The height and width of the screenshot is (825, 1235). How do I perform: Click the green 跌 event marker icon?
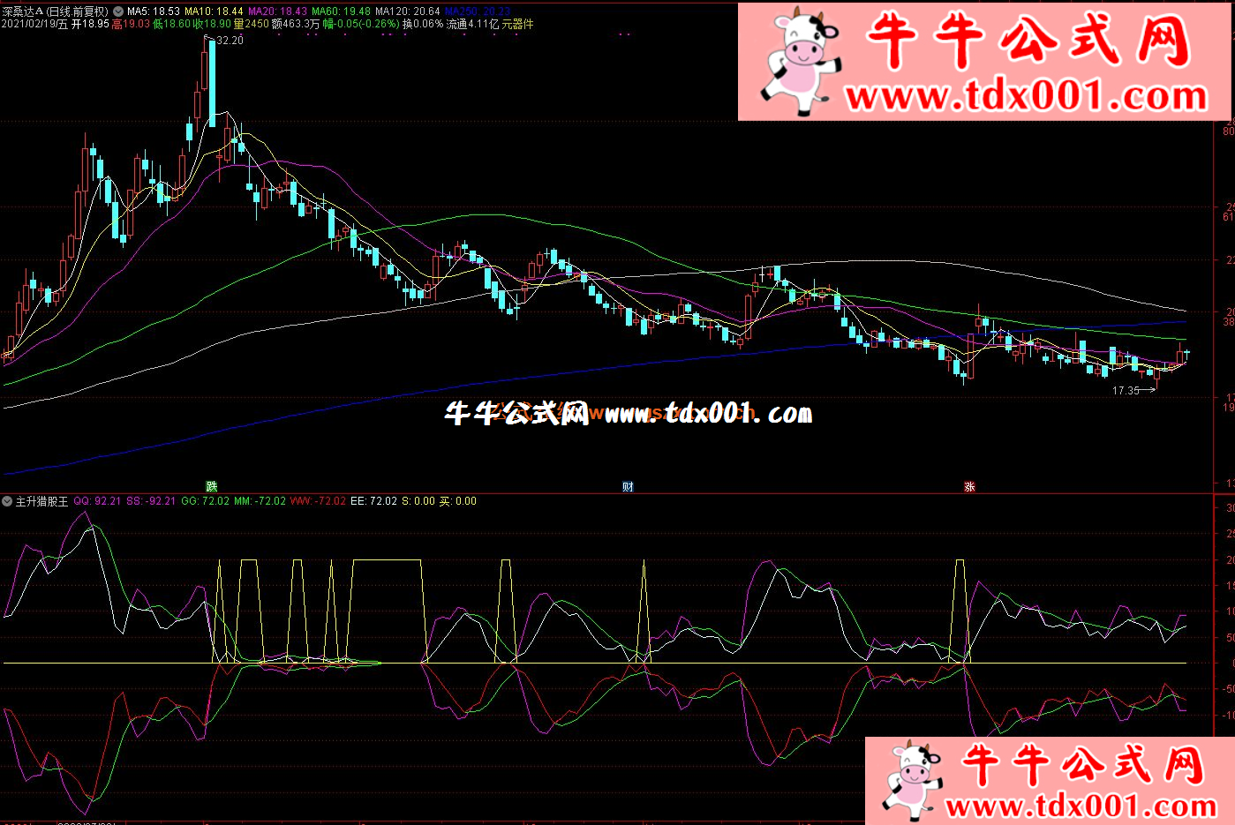click(212, 486)
